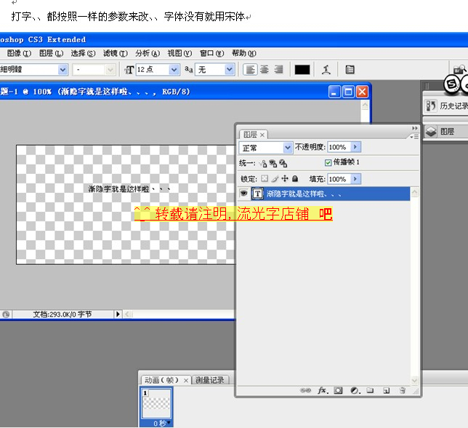This screenshot has height=428, width=468.
Task: Click the opacity 100% field
Action: tap(339, 147)
